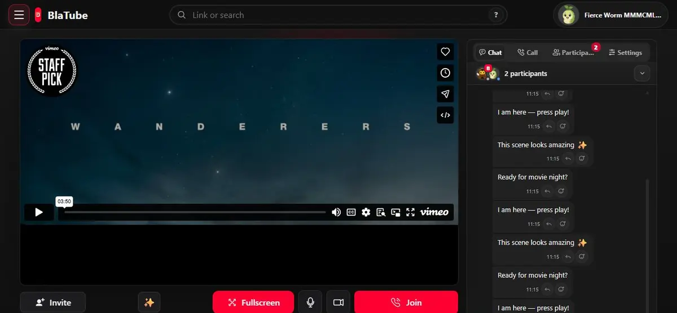
Task: Play the Wanderers video
Action: 39,212
